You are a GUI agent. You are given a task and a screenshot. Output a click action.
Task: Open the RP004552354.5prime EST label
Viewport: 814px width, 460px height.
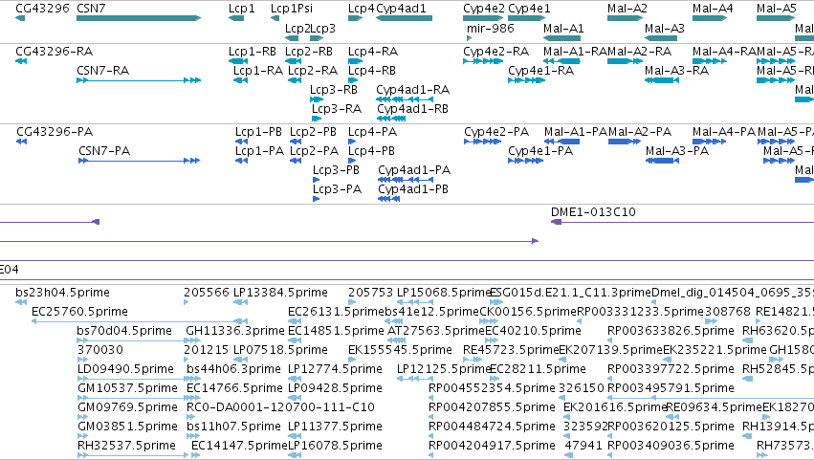[x=493, y=388]
